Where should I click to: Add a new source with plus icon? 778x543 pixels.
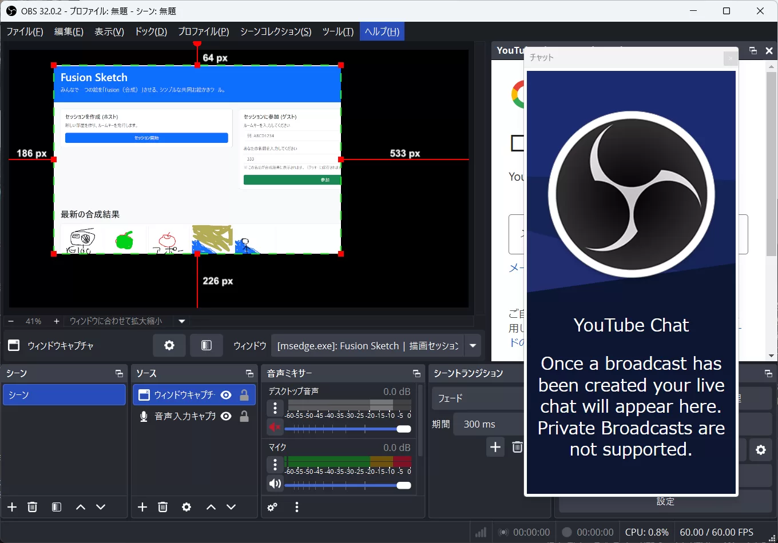tap(142, 507)
